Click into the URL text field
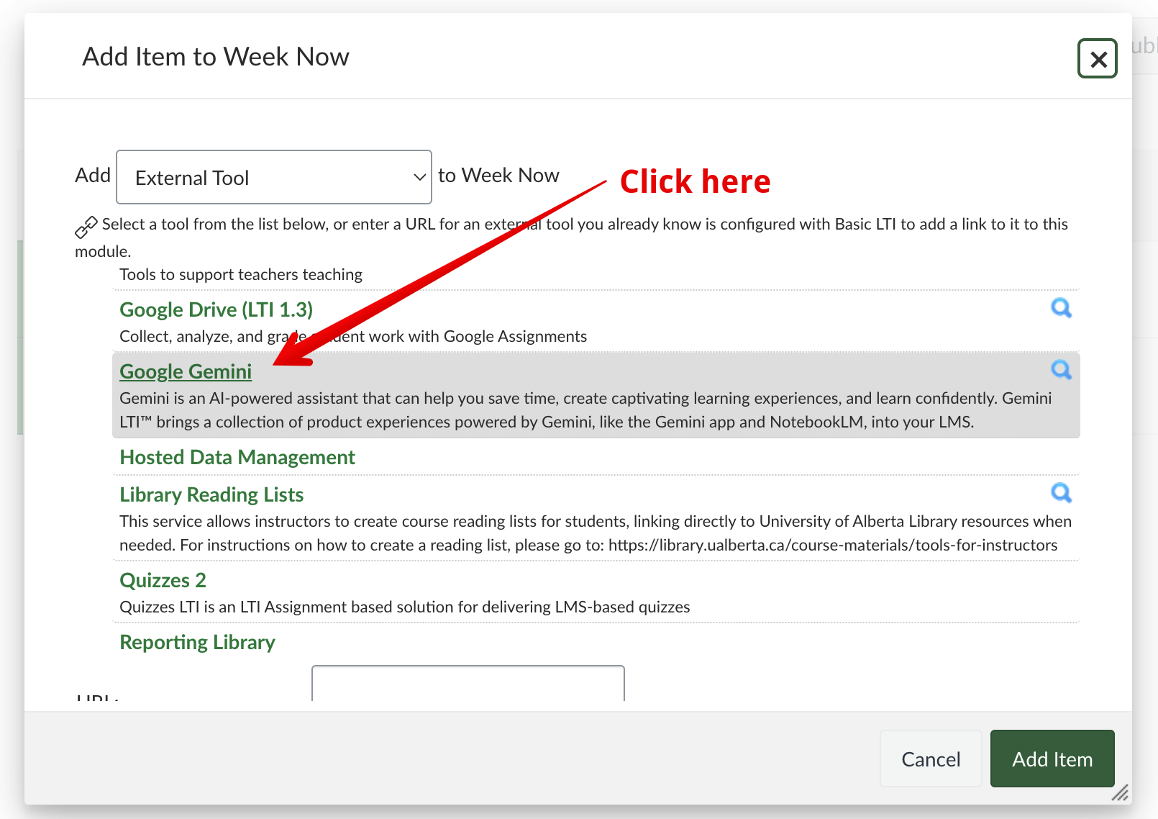The height and width of the screenshot is (819, 1158). pos(468,684)
